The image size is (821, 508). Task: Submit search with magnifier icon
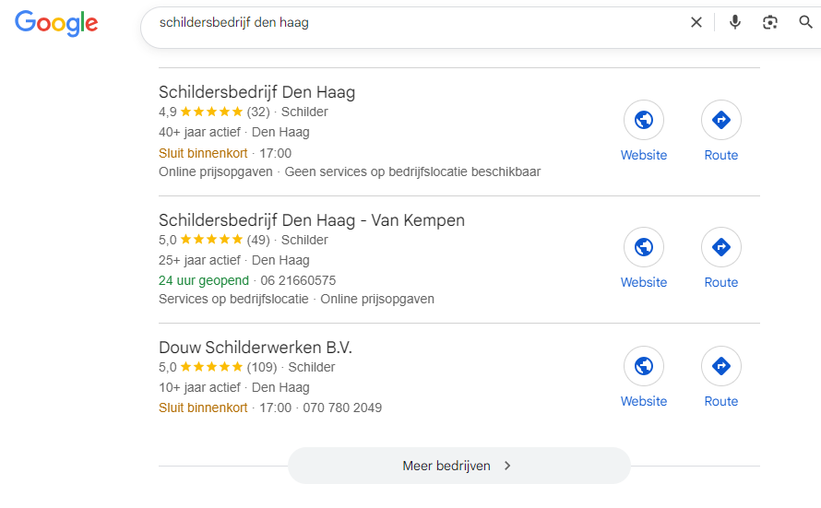806,22
